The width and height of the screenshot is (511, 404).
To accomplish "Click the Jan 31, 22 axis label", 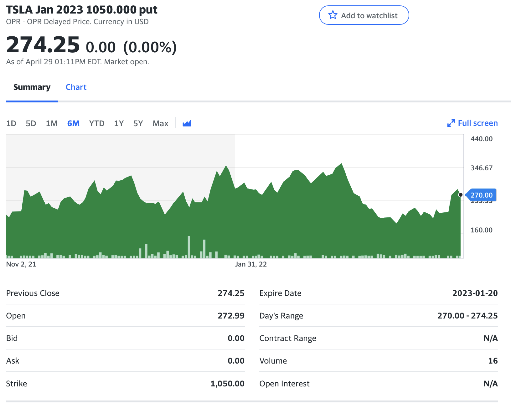I will coord(251,264).
